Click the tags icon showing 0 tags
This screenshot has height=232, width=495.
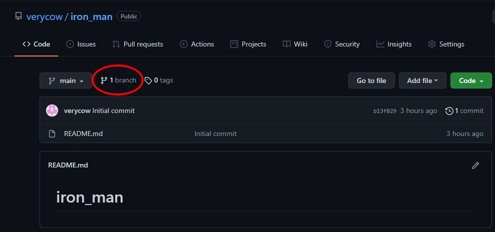(x=148, y=80)
